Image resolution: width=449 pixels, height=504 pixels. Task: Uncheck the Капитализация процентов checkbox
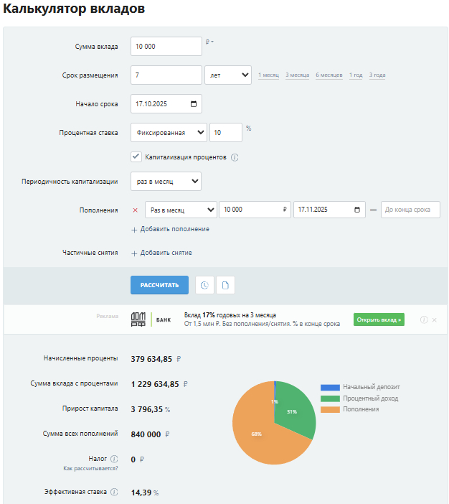136,157
